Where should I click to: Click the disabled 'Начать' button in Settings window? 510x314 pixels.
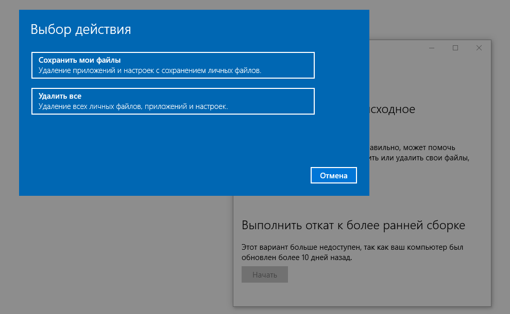[x=265, y=275]
